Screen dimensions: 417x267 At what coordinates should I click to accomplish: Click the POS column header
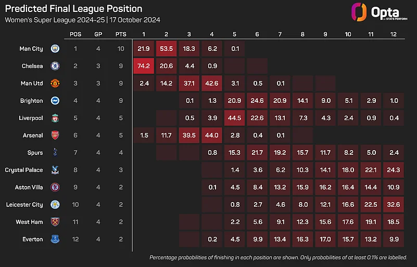tap(75, 34)
